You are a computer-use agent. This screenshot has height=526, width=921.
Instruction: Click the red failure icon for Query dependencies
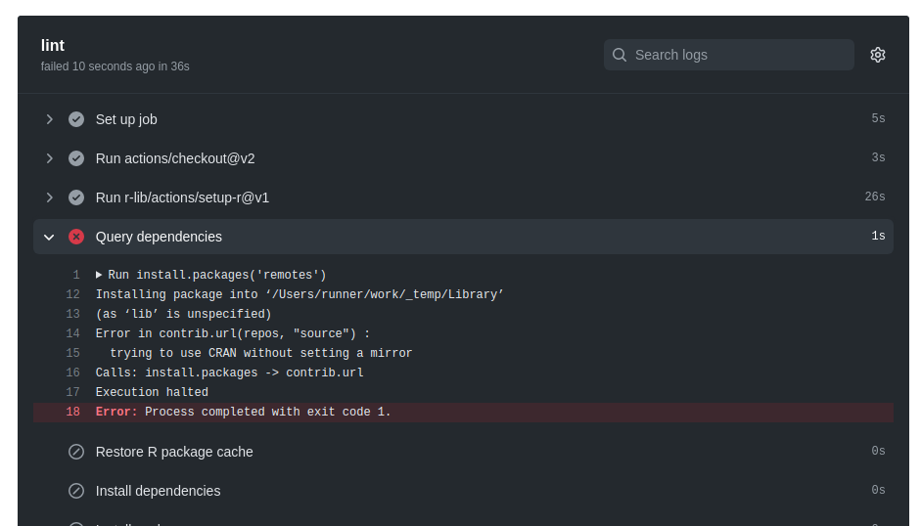[76, 237]
